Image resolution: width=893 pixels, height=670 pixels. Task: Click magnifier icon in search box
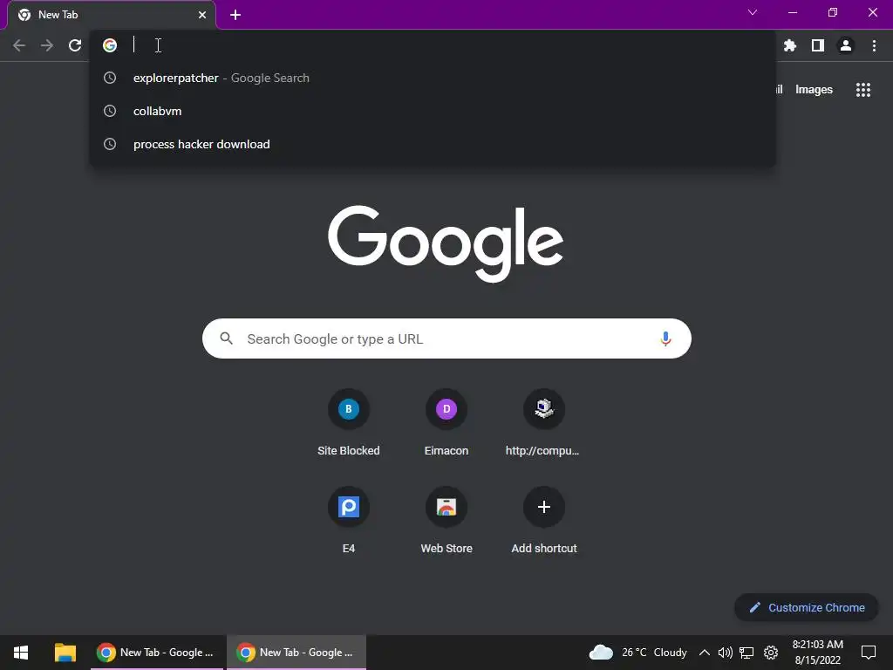(x=226, y=338)
